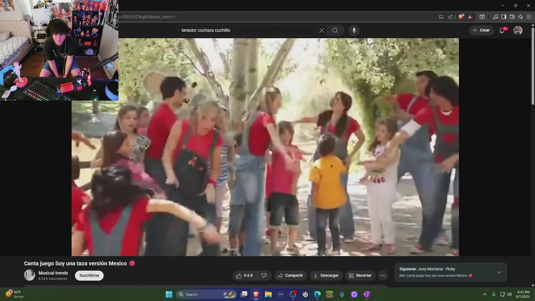This screenshot has height=301, width=535.
Task: Click the tab search icon in the browser toolbar
Action: tap(482, 17)
